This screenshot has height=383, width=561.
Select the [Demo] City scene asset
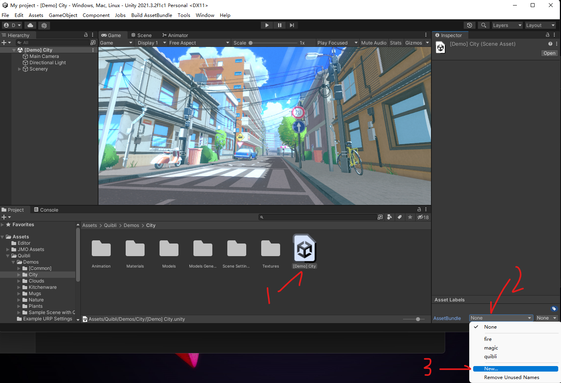305,251
